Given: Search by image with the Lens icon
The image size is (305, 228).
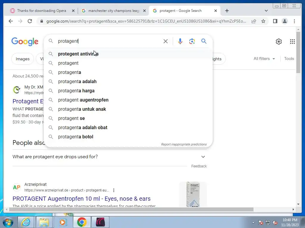Looking at the screenshot, I should [192, 41].
